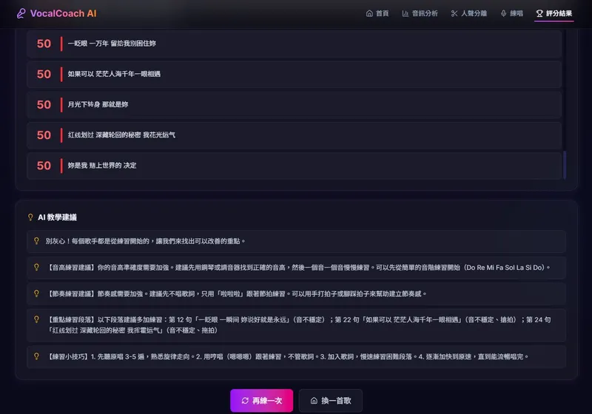Click the lightbulb icon on 重點練習段落 tip
The width and height of the screenshot is (592, 414).
coord(36,319)
